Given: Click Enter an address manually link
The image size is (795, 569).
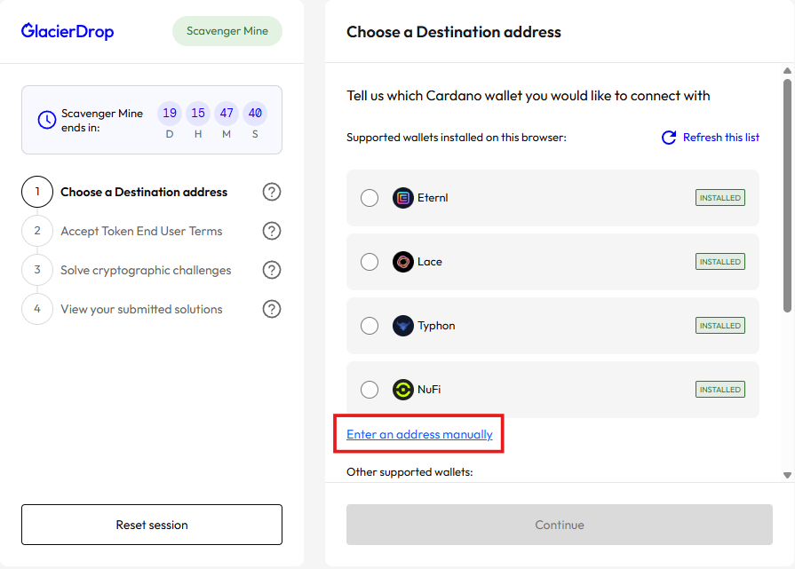Looking at the screenshot, I should pos(419,435).
